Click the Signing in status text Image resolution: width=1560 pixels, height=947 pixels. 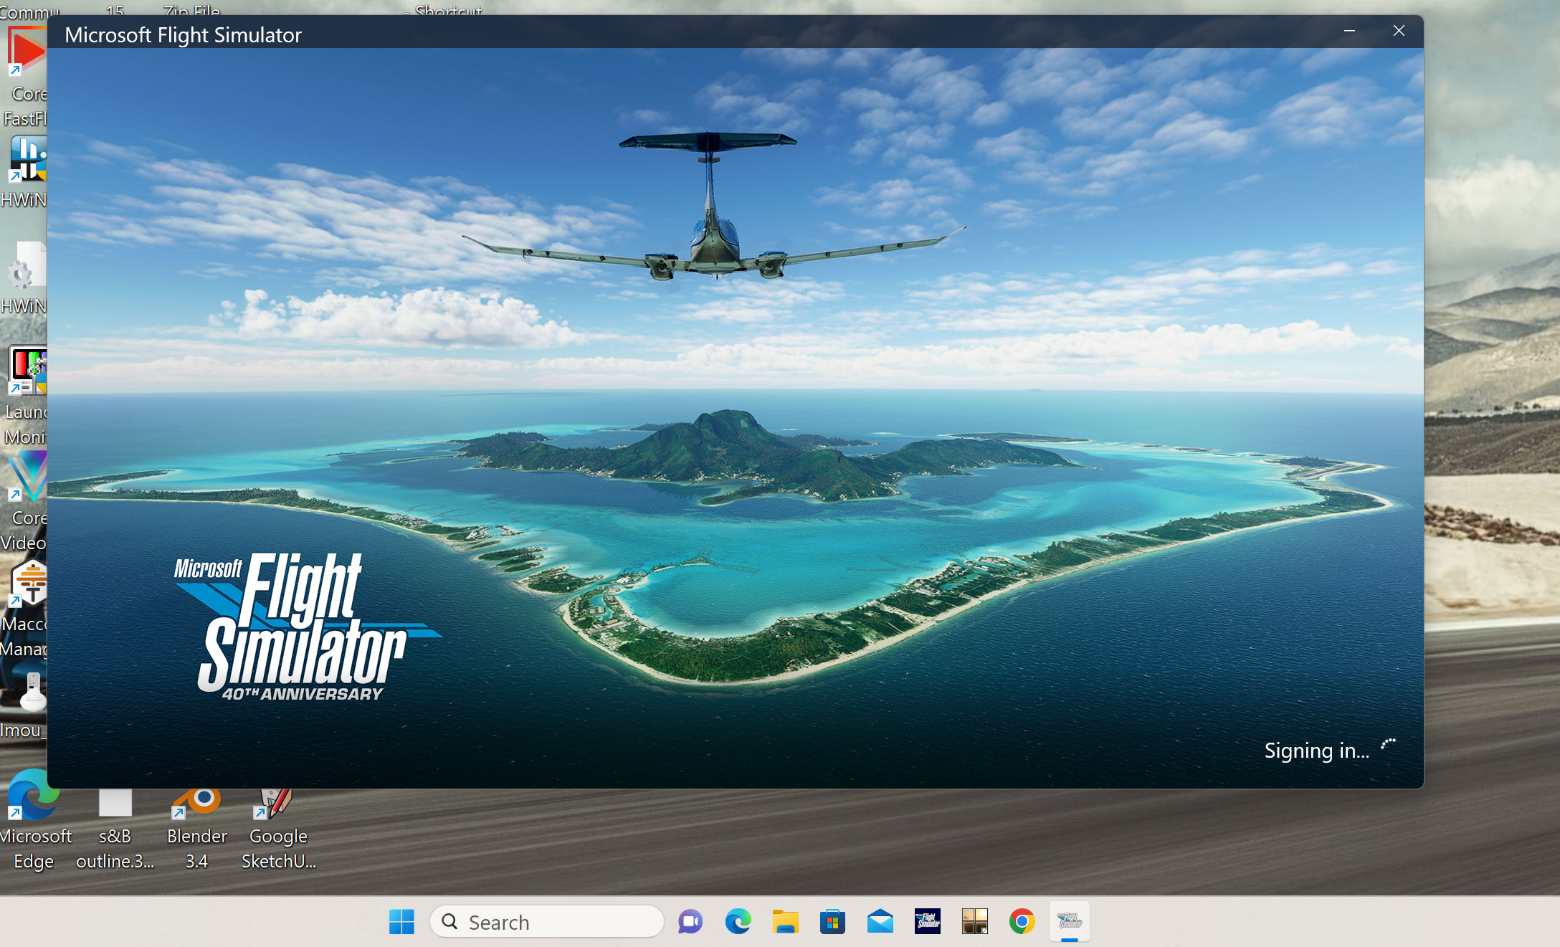point(1316,751)
